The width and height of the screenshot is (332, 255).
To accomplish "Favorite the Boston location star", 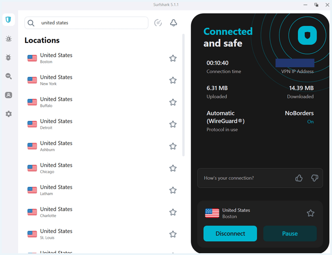I will tap(173, 58).
